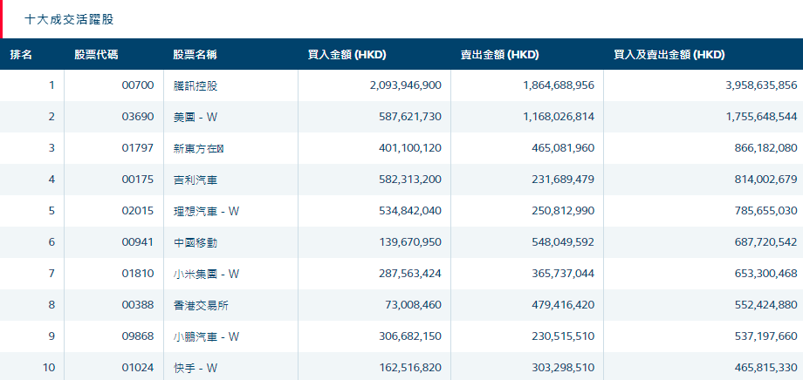Click buy amount 139,670,950
Viewport: 803px width, 380px height.
pos(408,242)
